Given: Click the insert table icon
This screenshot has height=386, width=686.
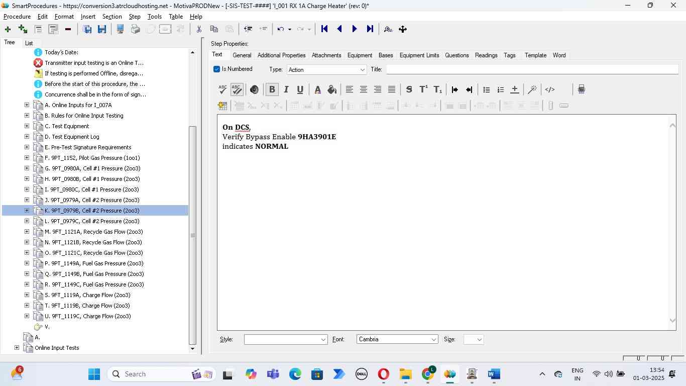Looking at the screenshot, I should tap(222, 106).
